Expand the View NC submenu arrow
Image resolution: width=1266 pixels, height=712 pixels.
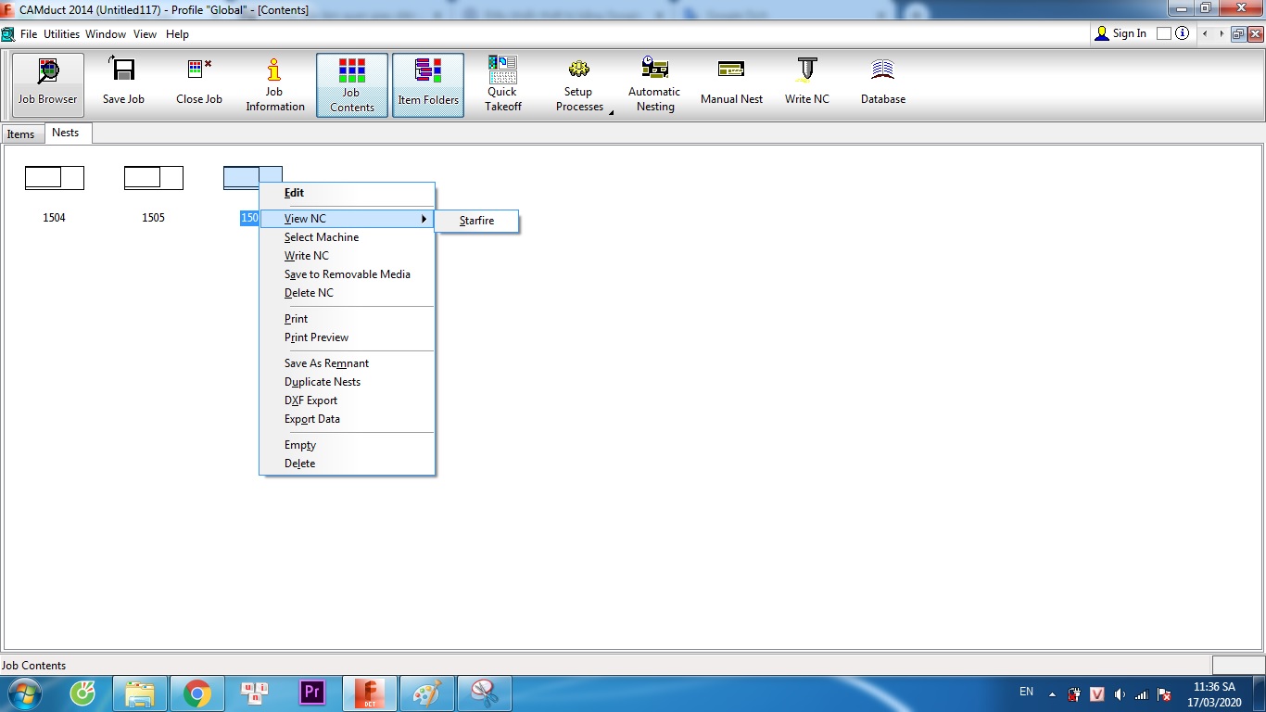[x=424, y=219]
